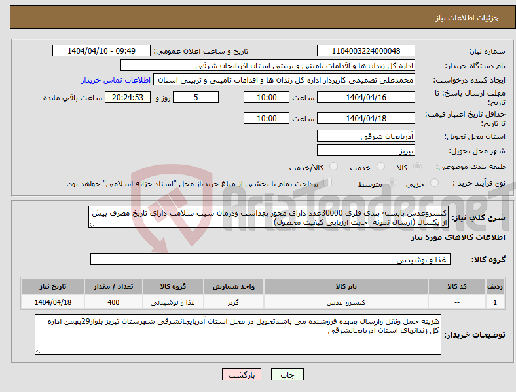
Task: Click the announcement date field 1404/04/10 - 09:49
Action: [101, 51]
